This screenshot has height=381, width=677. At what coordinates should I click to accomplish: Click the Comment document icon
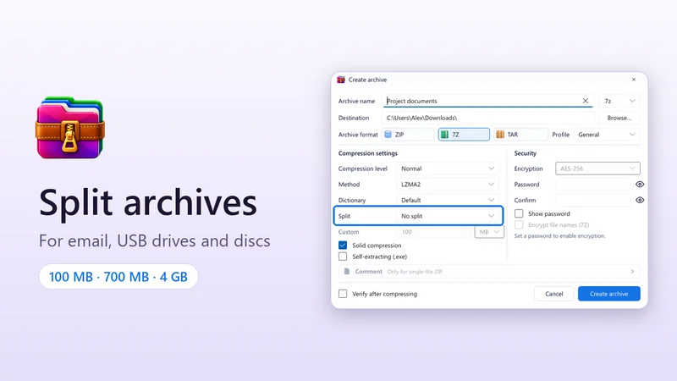[x=347, y=271]
